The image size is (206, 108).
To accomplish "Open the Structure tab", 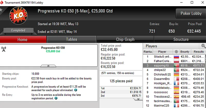I will (181, 39).
